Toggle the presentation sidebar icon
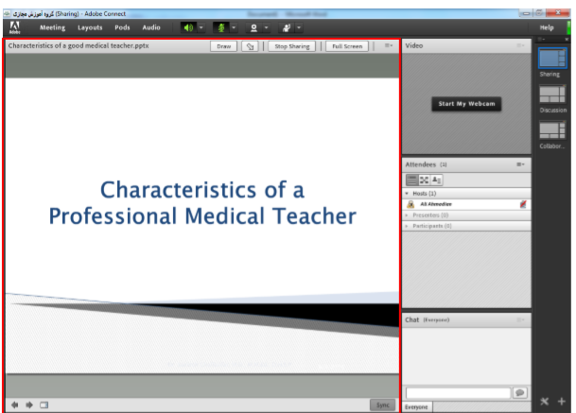576x413 pixels. pyautogui.click(x=44, y=404)
